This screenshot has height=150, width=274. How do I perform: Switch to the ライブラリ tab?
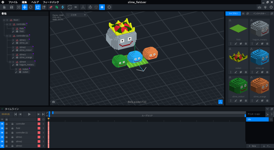tap(233, 13)
